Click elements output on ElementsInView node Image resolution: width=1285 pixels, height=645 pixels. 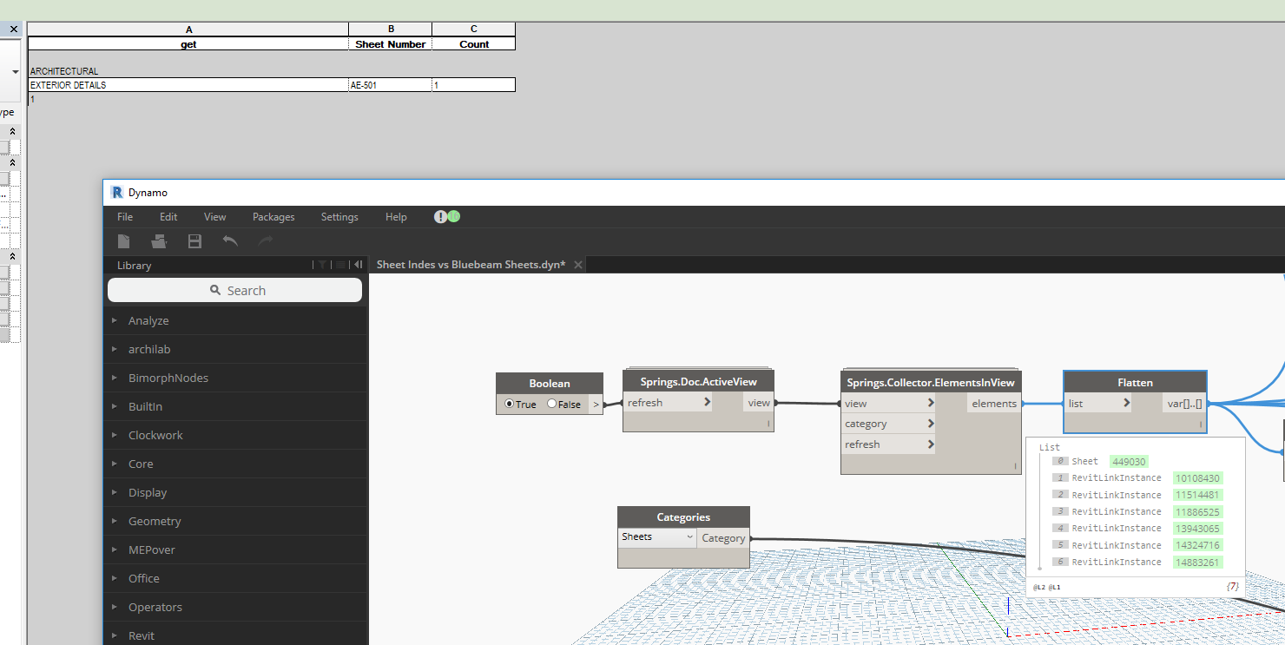994,403
